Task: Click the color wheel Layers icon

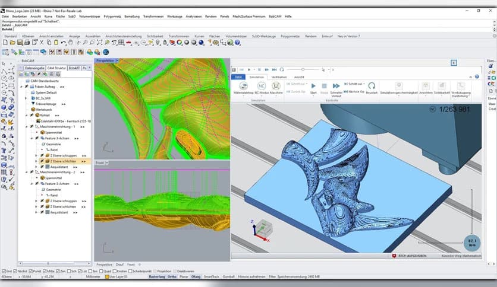Action: coord(180,42)
